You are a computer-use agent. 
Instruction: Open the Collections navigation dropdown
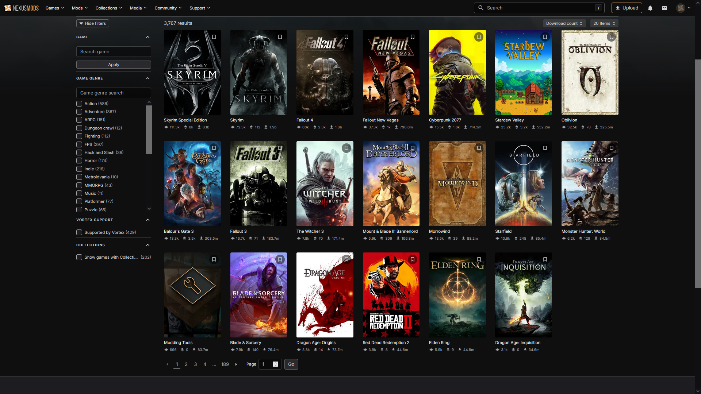coord(109,8)
